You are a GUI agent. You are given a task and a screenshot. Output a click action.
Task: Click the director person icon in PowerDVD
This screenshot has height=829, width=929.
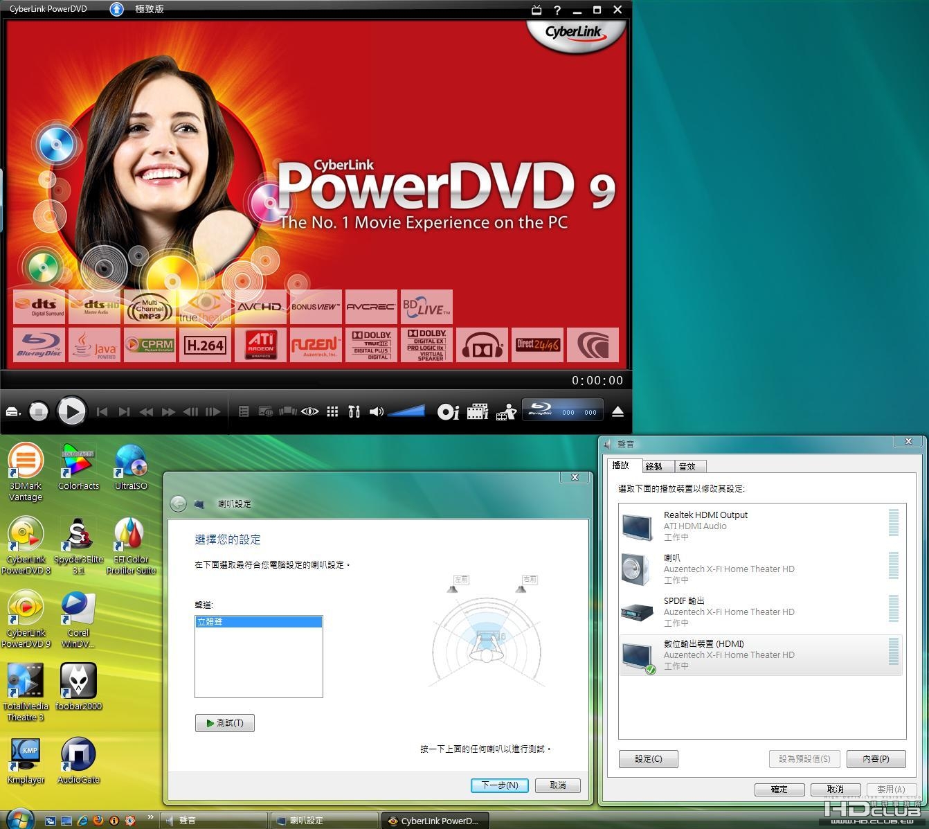point(507,412)
